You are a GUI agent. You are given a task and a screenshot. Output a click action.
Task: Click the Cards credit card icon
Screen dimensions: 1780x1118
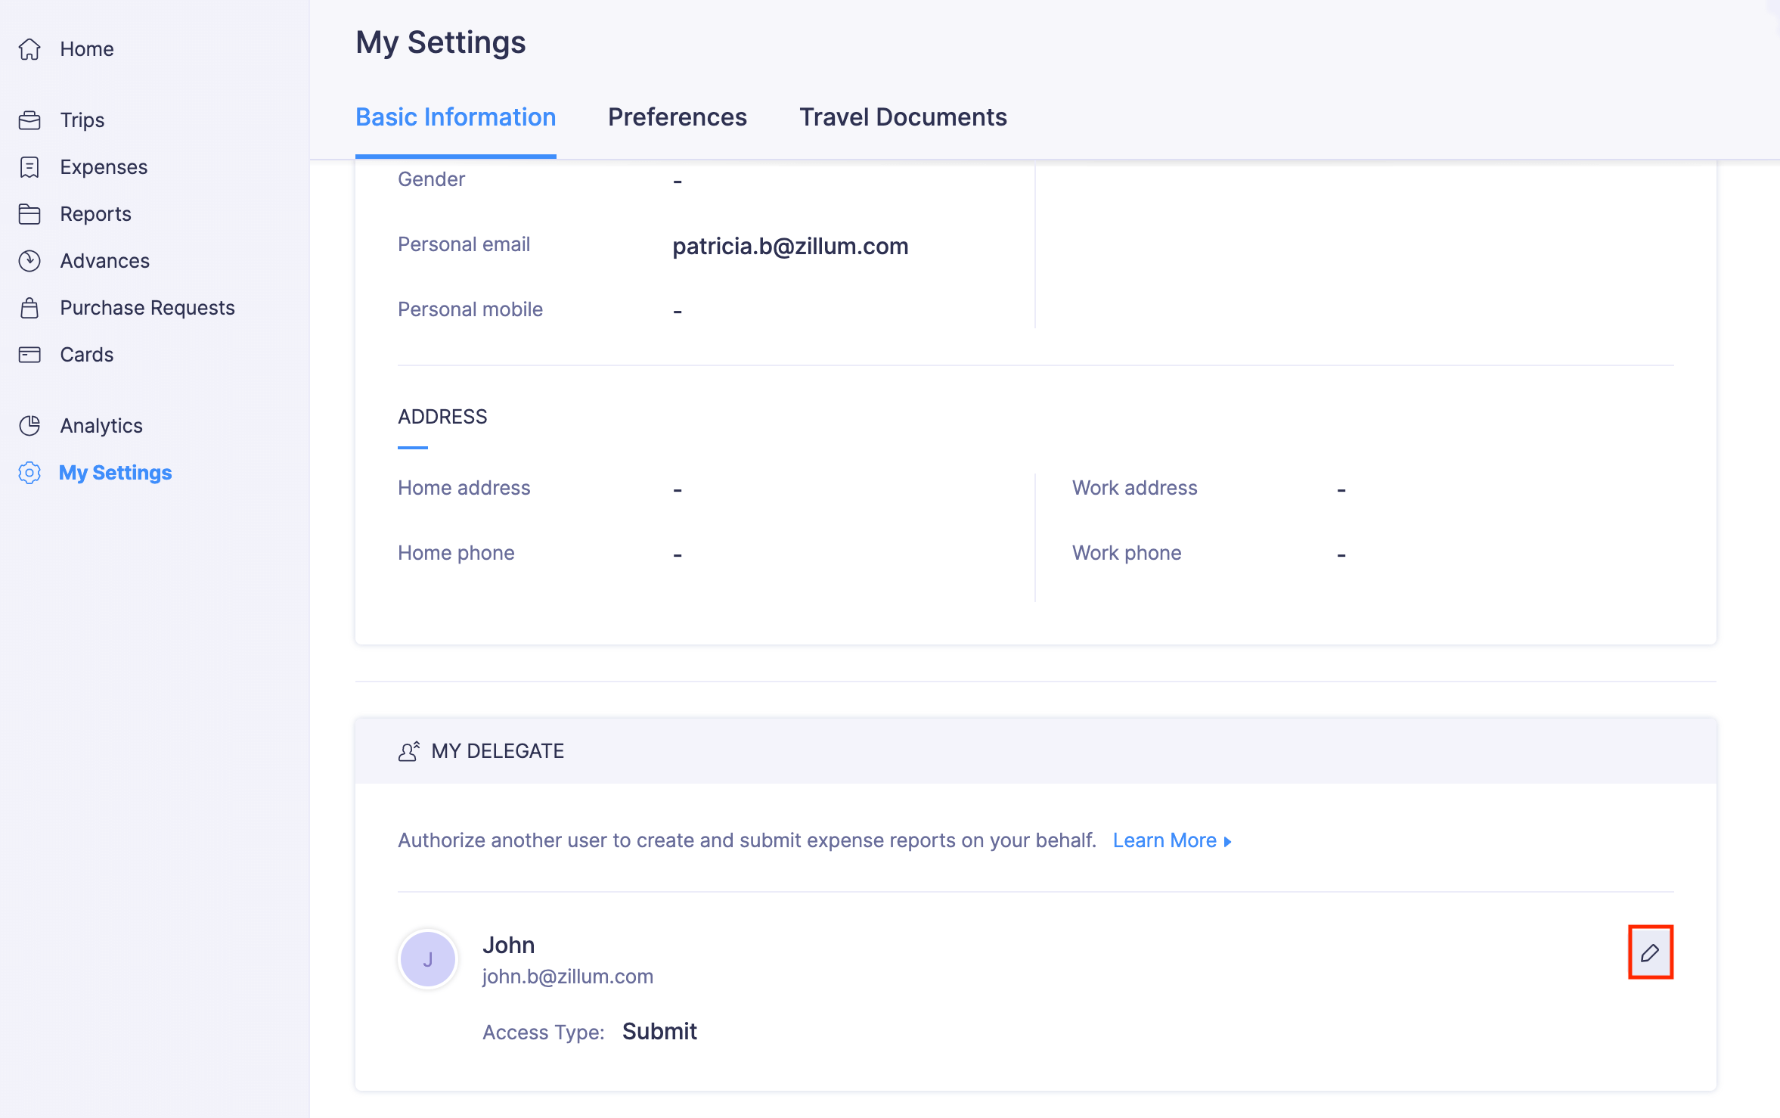coord(29,355)
